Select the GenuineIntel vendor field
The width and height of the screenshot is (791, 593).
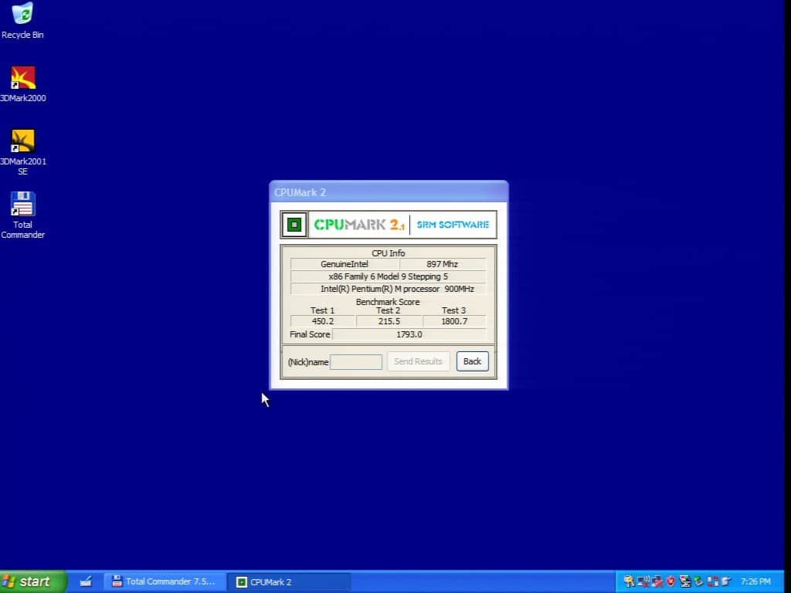pyautogui.click(x=345, y=264)
